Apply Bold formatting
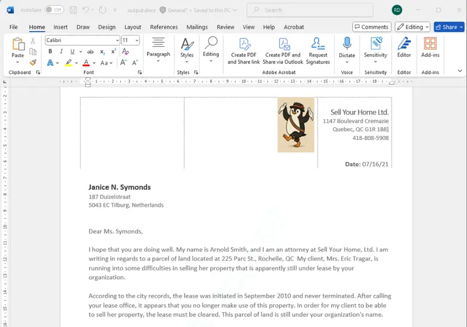The image size is (467, 327). (50, 51)
